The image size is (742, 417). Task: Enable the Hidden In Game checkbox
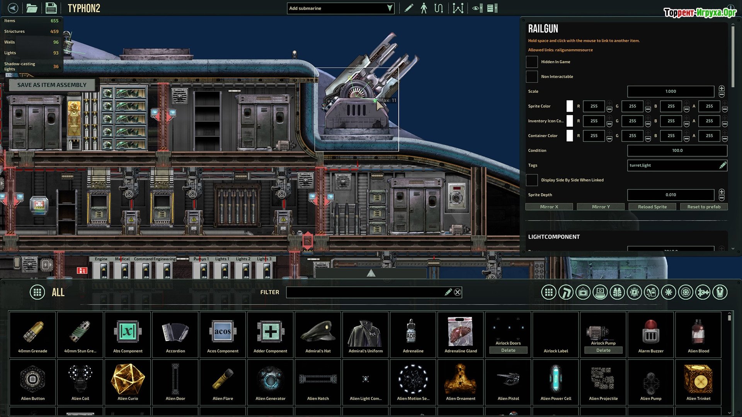[x=532, y=62]
